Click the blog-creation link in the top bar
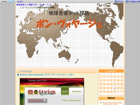Viewport: 140px width, 105px height. [x=119, y=1]
